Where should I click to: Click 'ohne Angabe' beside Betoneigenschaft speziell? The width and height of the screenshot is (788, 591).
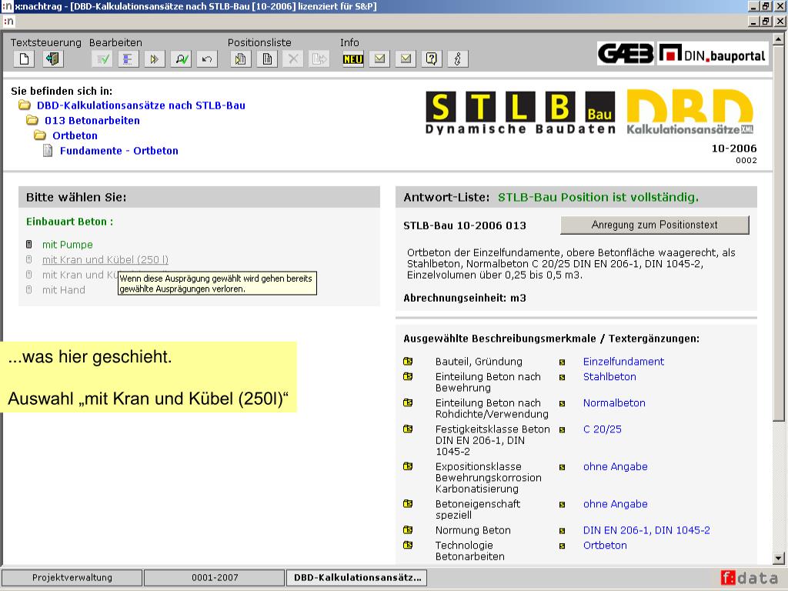615,504
